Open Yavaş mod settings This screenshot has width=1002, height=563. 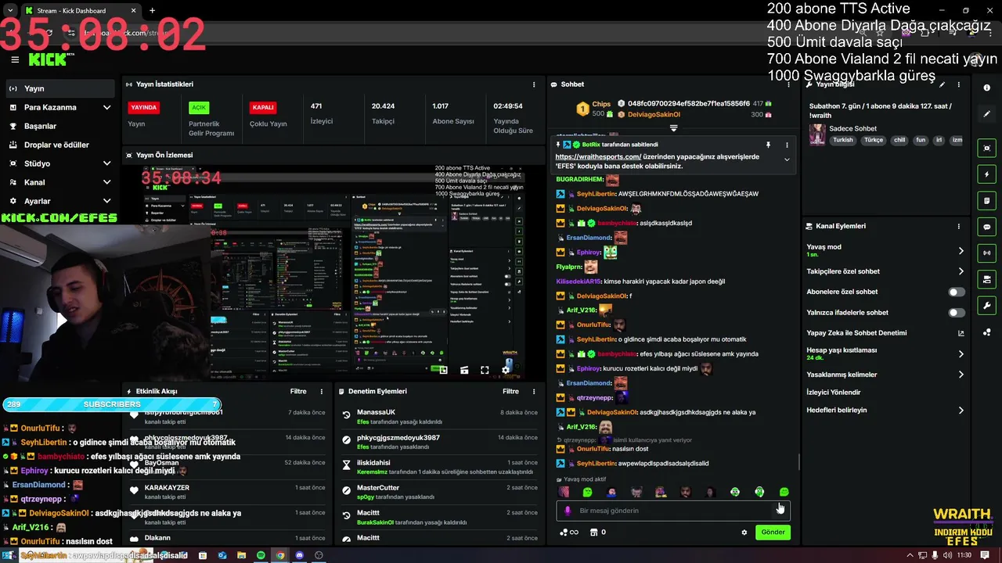coord(885,250)
